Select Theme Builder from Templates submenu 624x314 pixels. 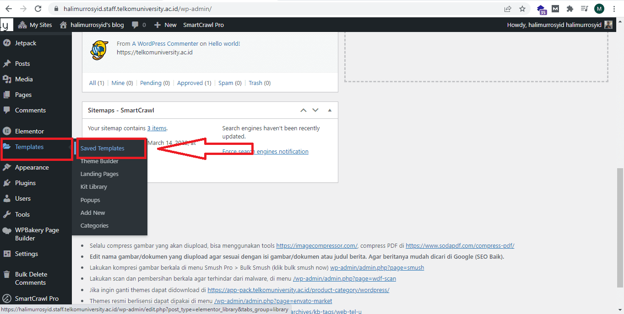click(99, 161)
